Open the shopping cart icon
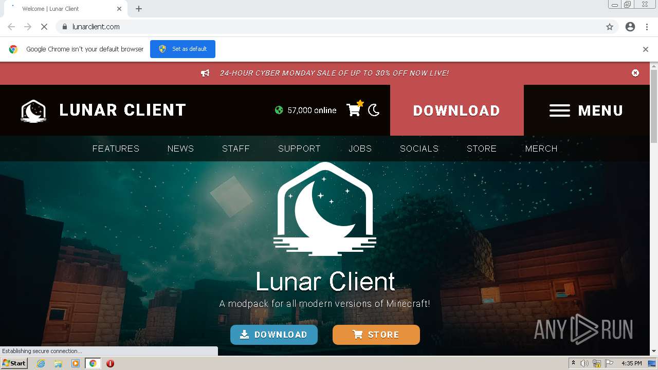 pos(354,109)
